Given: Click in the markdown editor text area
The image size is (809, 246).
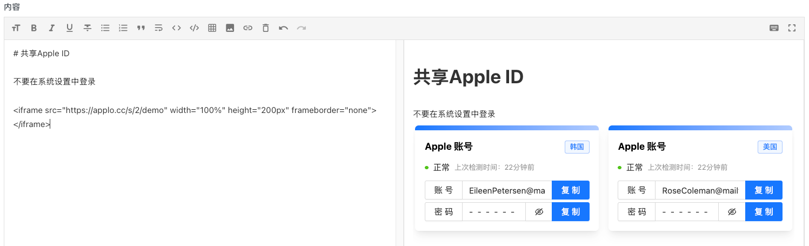Looking at the screenshot, I should [200, 178].
